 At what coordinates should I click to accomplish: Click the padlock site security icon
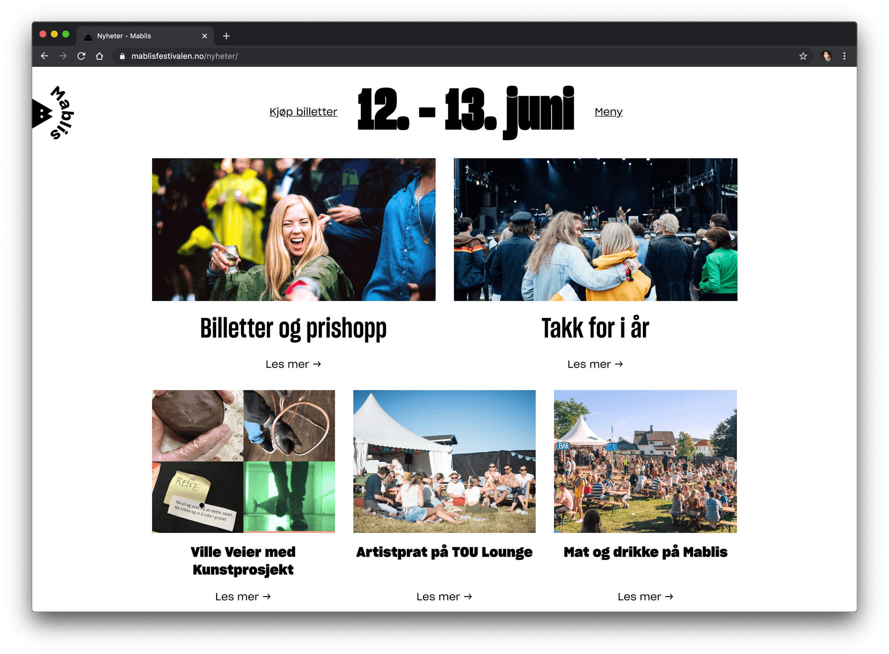pyautogui.click(x=123, y=56)
